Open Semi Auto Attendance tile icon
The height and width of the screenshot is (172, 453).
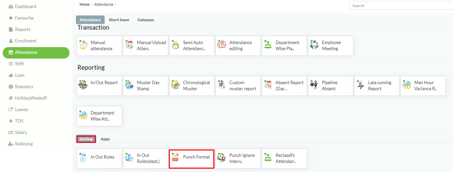pyautogui.click(x=176, y=45)
